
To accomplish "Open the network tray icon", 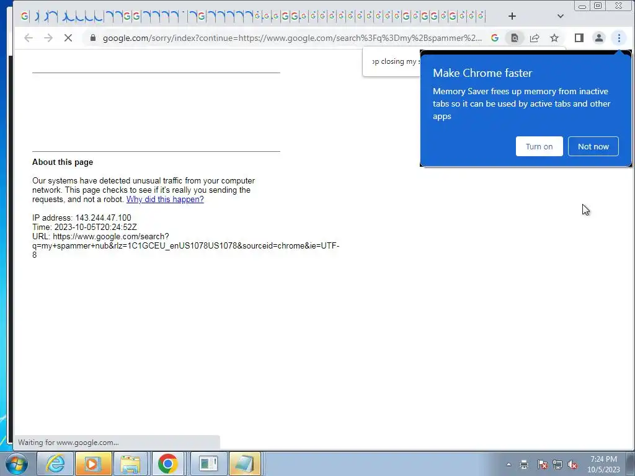I will click(557, 465).
